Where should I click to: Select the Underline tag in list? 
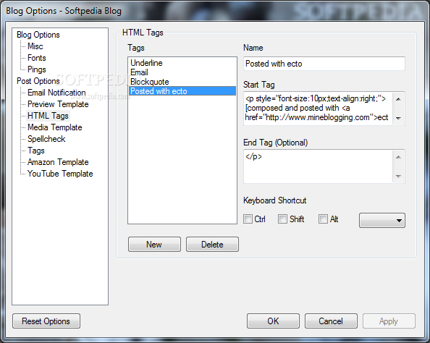click(x=182, y=63)
